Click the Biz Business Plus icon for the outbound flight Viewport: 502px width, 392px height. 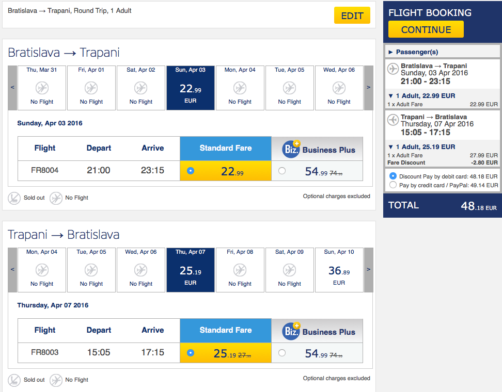[x=291, y=149]
